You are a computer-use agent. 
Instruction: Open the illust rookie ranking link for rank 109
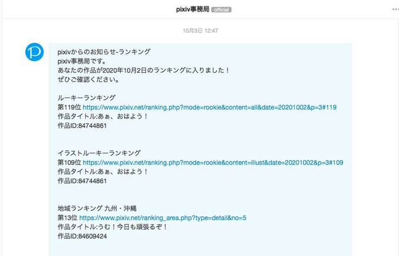click(213, 163)
